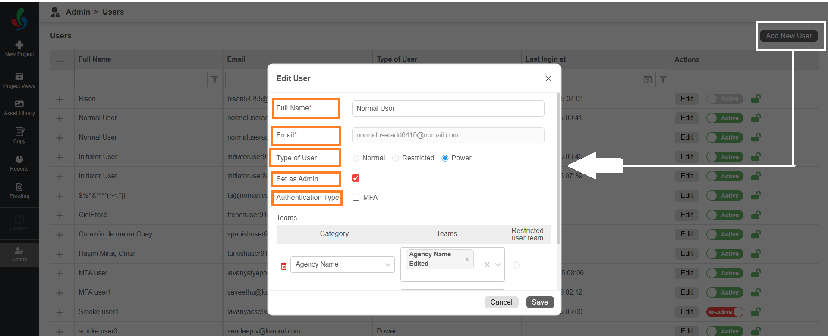
Task: Click the Save button in Edit User
Action: [x=540, y=302]
